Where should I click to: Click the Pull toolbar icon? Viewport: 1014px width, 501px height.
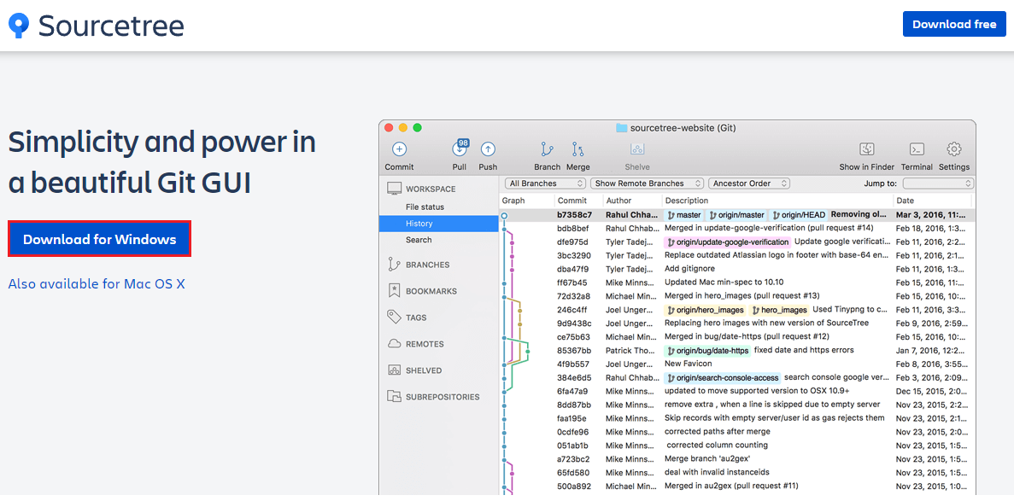coord(459,149)
